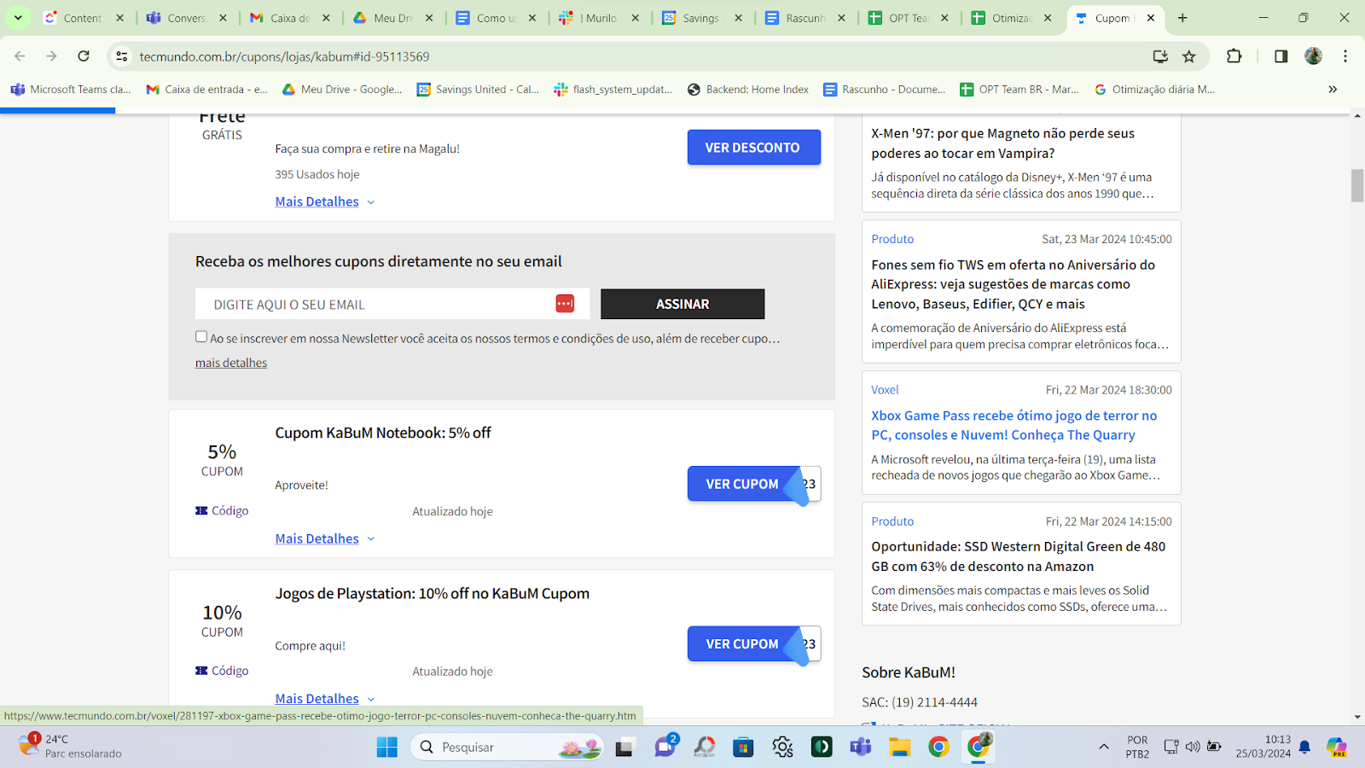Screen dimensions: 1365x768
Task: Click the Voxel category label
Action: (x=885, y=390)
